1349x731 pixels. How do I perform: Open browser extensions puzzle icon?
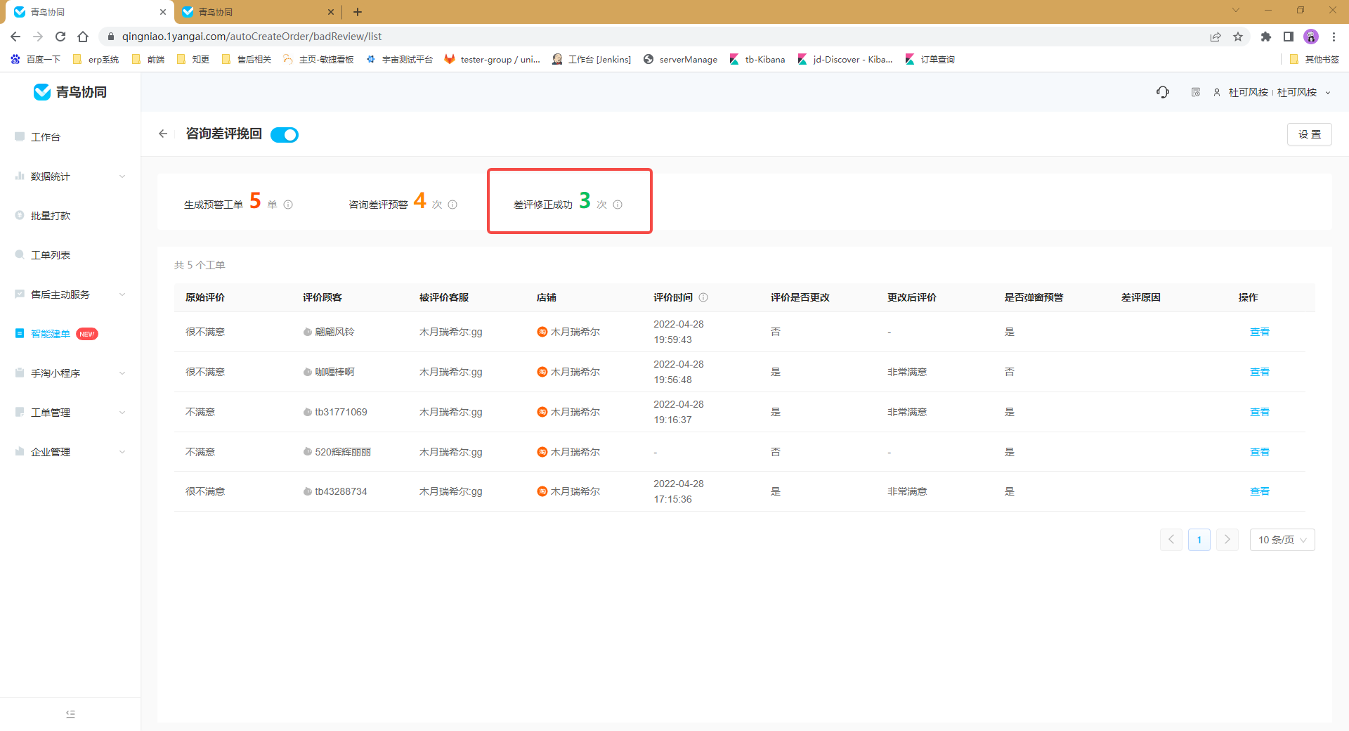[x=1266, y=37]
